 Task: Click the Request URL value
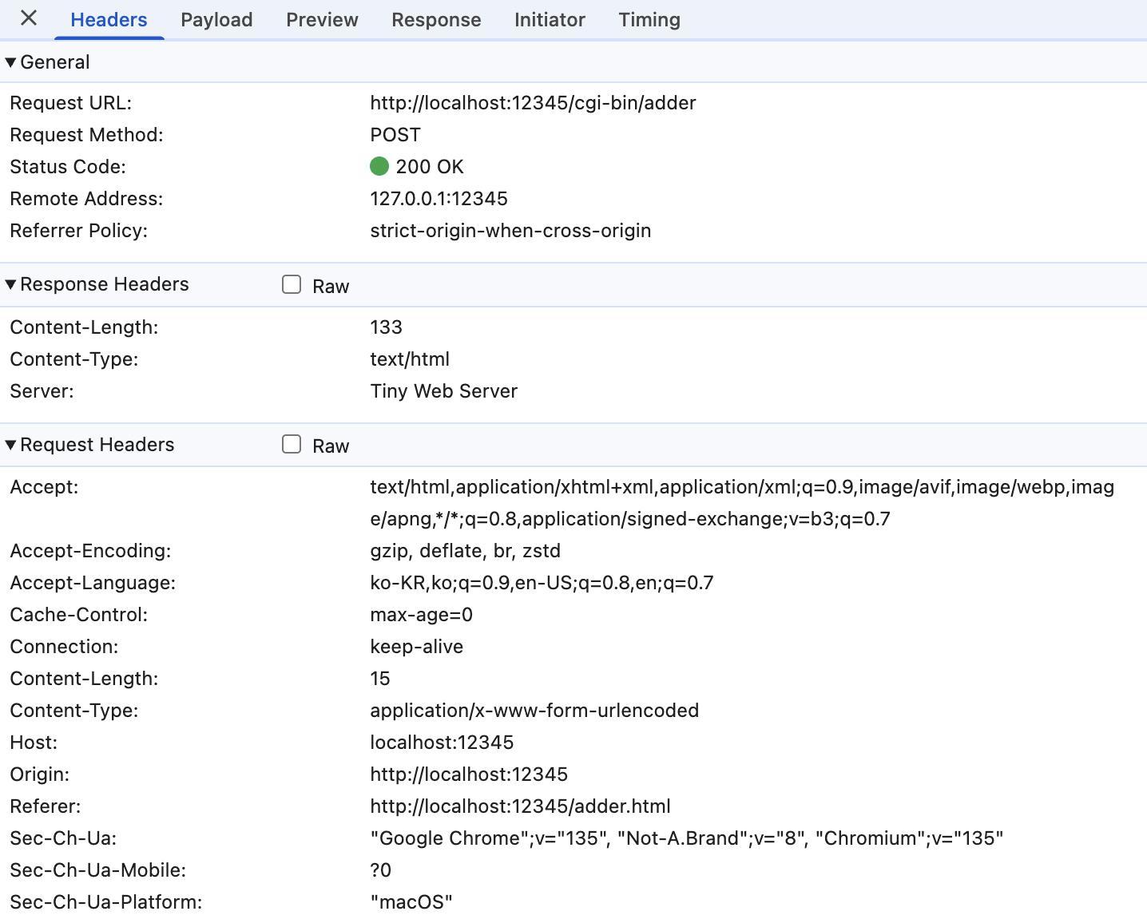click(533, 103)
